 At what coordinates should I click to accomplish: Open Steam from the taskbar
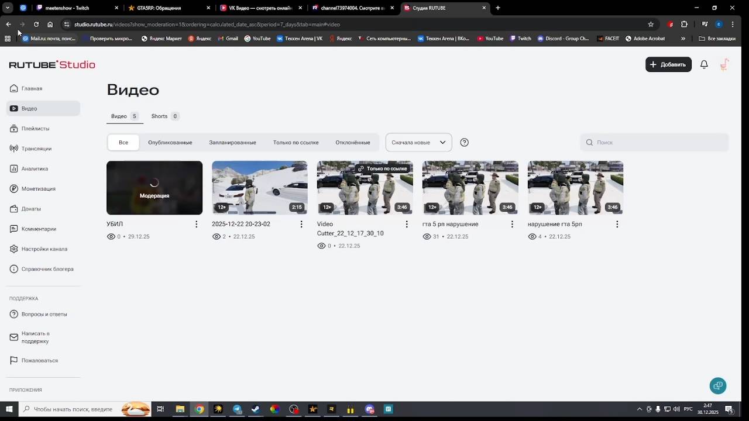pyautogui.click(x=256, y=409)
